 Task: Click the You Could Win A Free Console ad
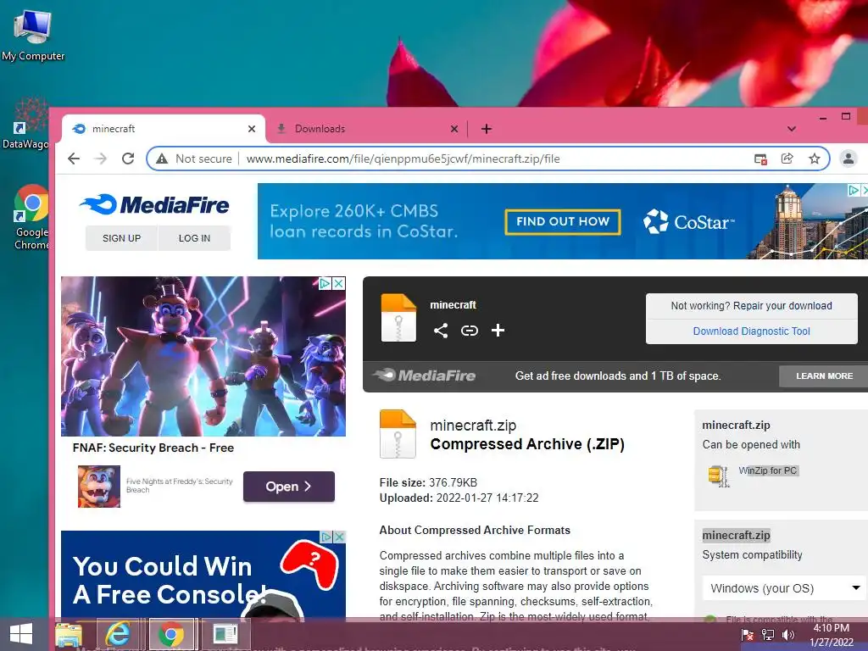[x=203, y=576]
